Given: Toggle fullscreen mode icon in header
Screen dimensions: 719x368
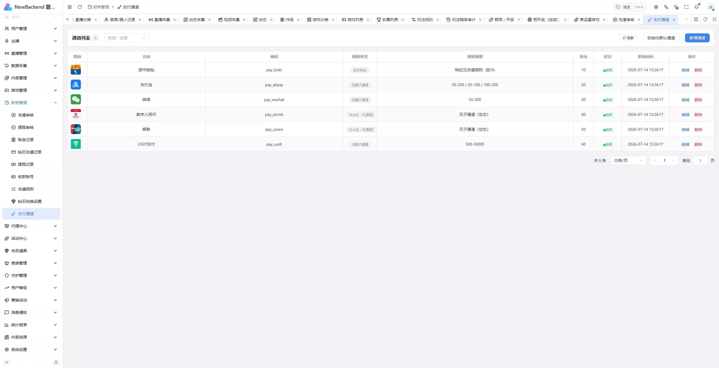Looking at the screenshot, I should [x=686, y=7].
